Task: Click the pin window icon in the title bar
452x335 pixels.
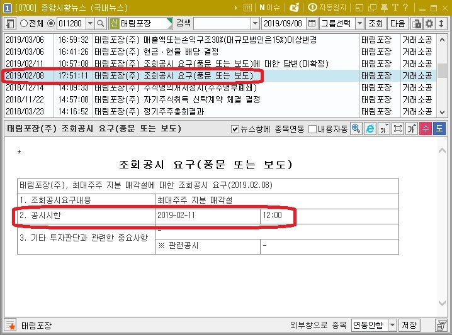Action: pos(384,8)
